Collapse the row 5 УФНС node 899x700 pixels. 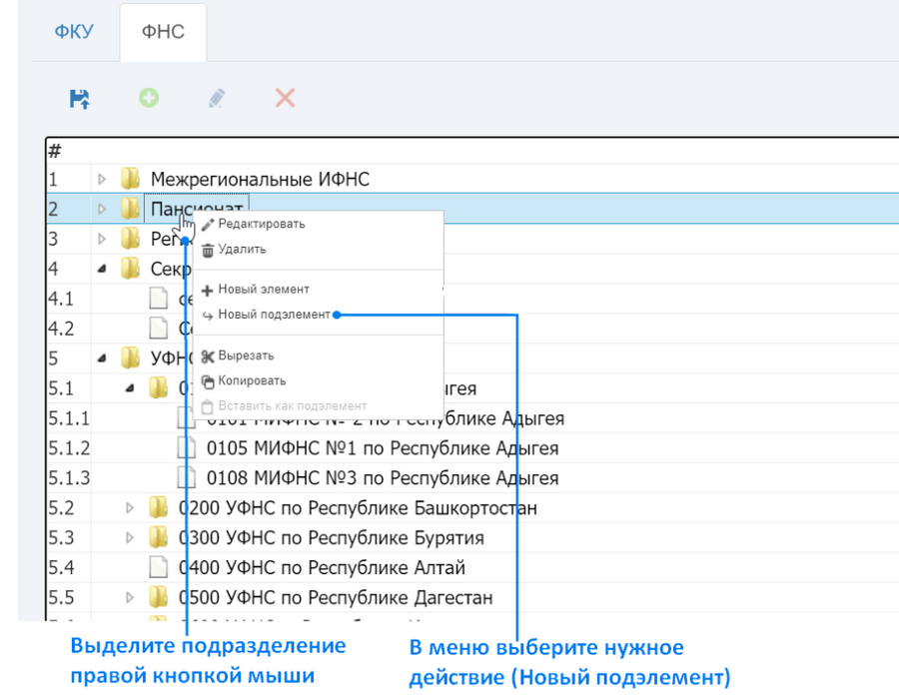pos(102,358)
